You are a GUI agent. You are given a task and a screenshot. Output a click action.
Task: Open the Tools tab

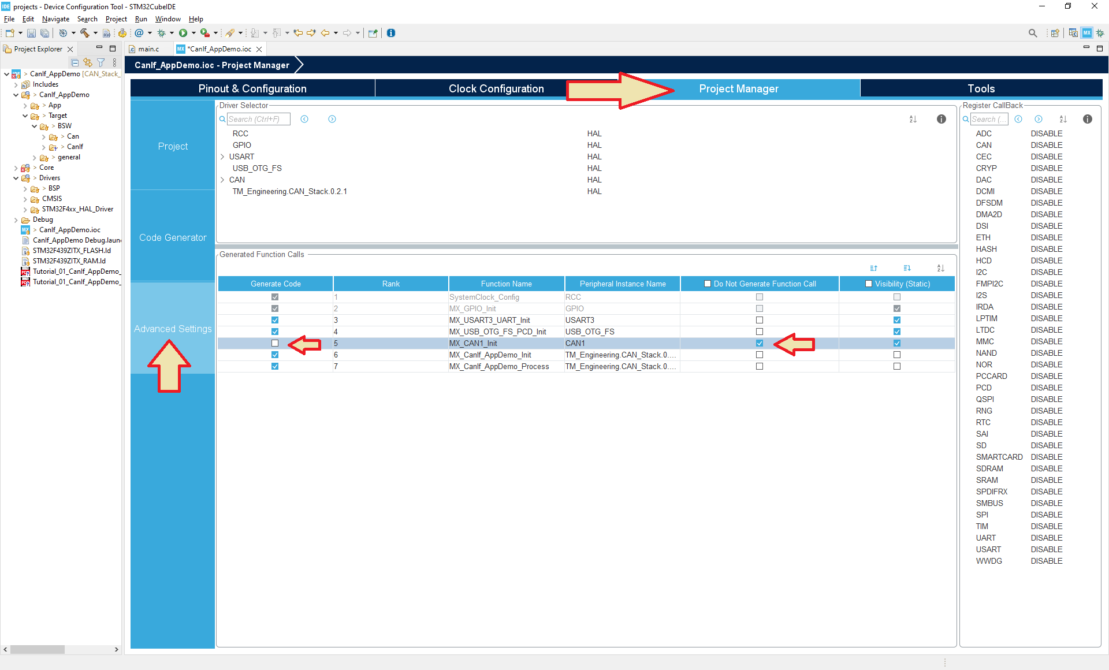click(x=981, y=88)
